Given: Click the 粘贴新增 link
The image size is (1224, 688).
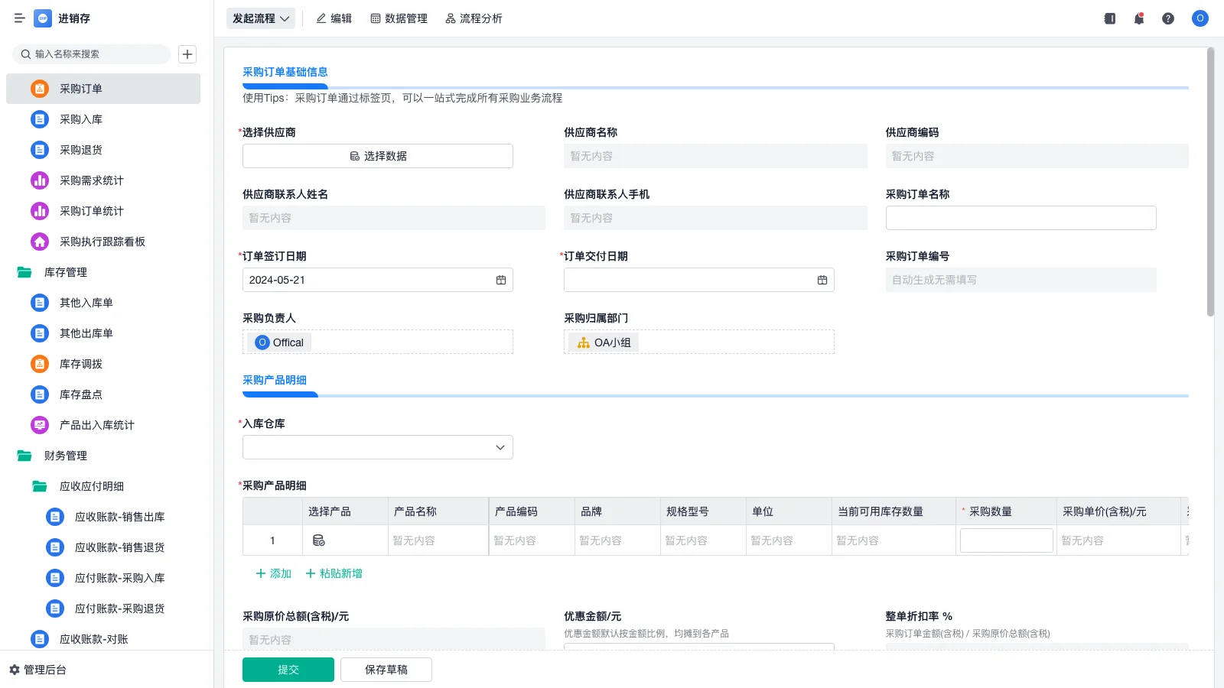Looking at the screenshot, I should (334, 573).
